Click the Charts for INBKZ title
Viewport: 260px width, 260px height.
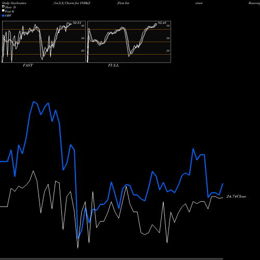point(77,3)
